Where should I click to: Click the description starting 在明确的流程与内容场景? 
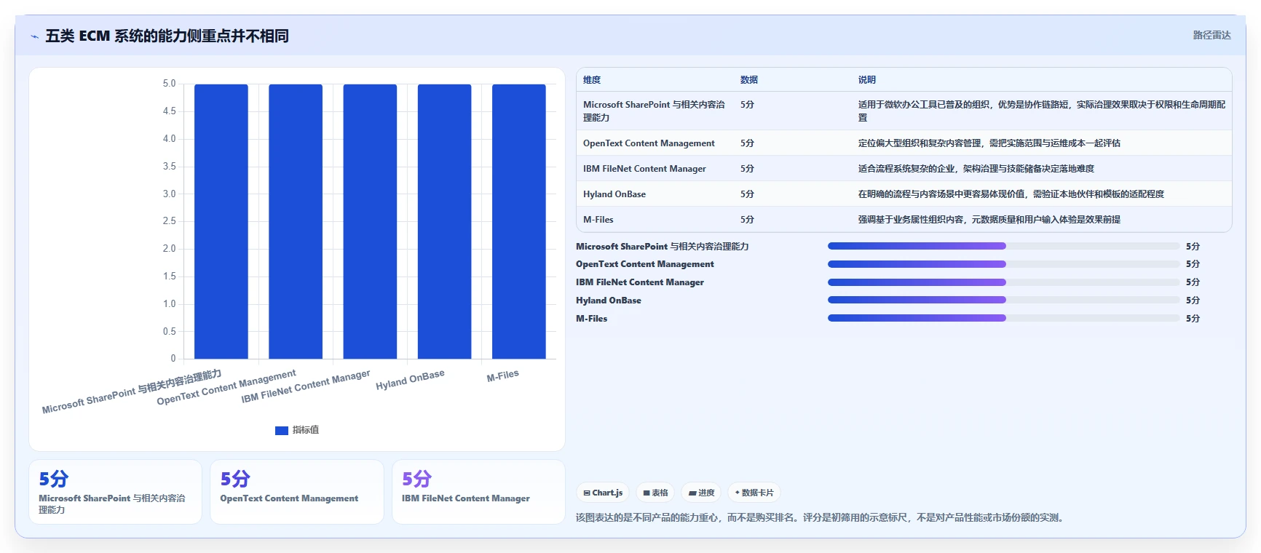click(1011, 194)
